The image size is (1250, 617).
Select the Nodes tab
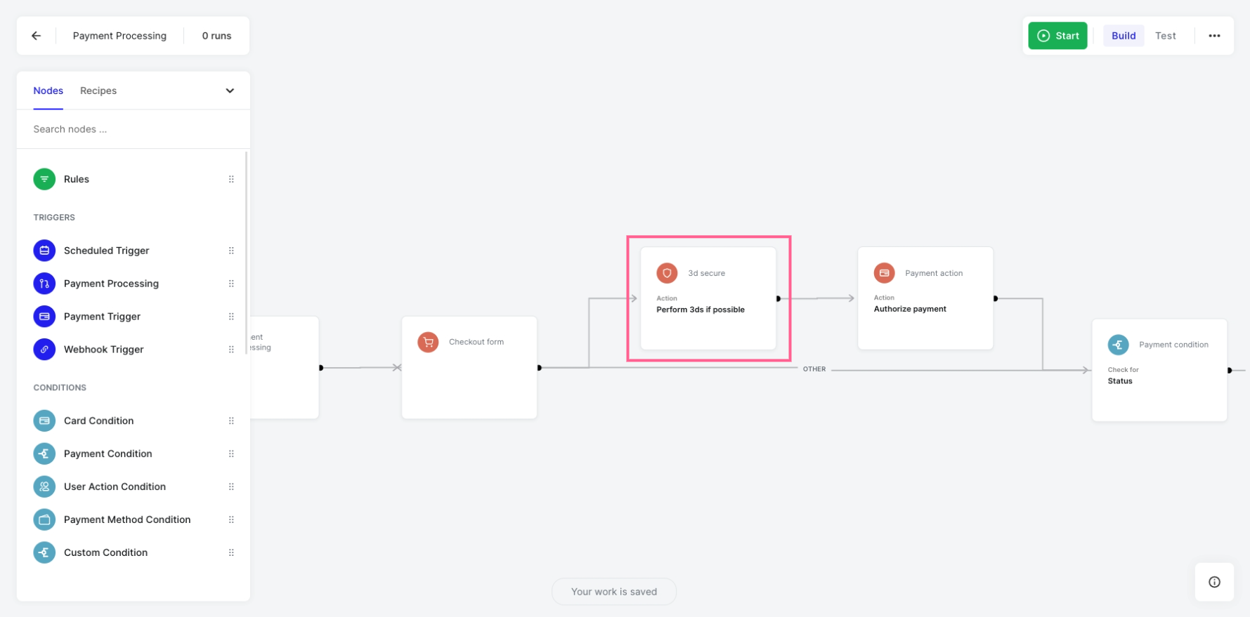pos(48,91)
